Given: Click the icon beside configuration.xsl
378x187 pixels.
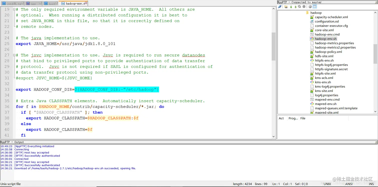Looking at the screenshot, I should pyautogui.click(x=312, y=21).
